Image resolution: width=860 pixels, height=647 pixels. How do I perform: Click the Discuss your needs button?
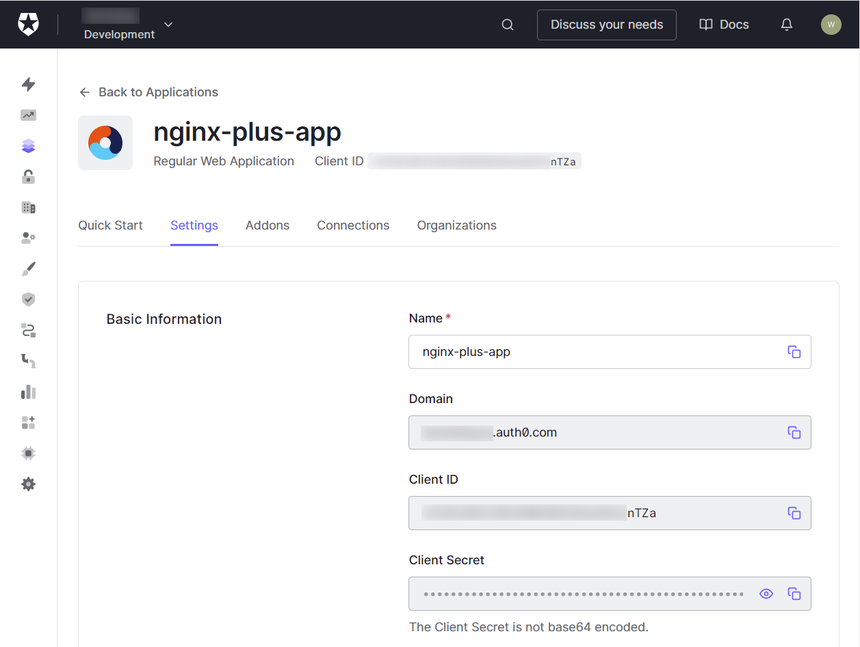(606, 25)
